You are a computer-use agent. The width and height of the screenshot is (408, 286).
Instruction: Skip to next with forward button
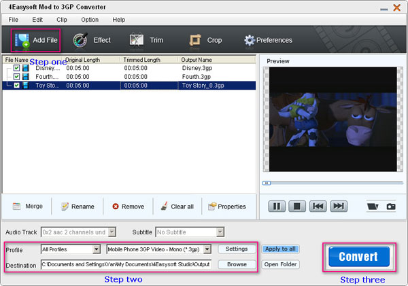click(339, 207)
